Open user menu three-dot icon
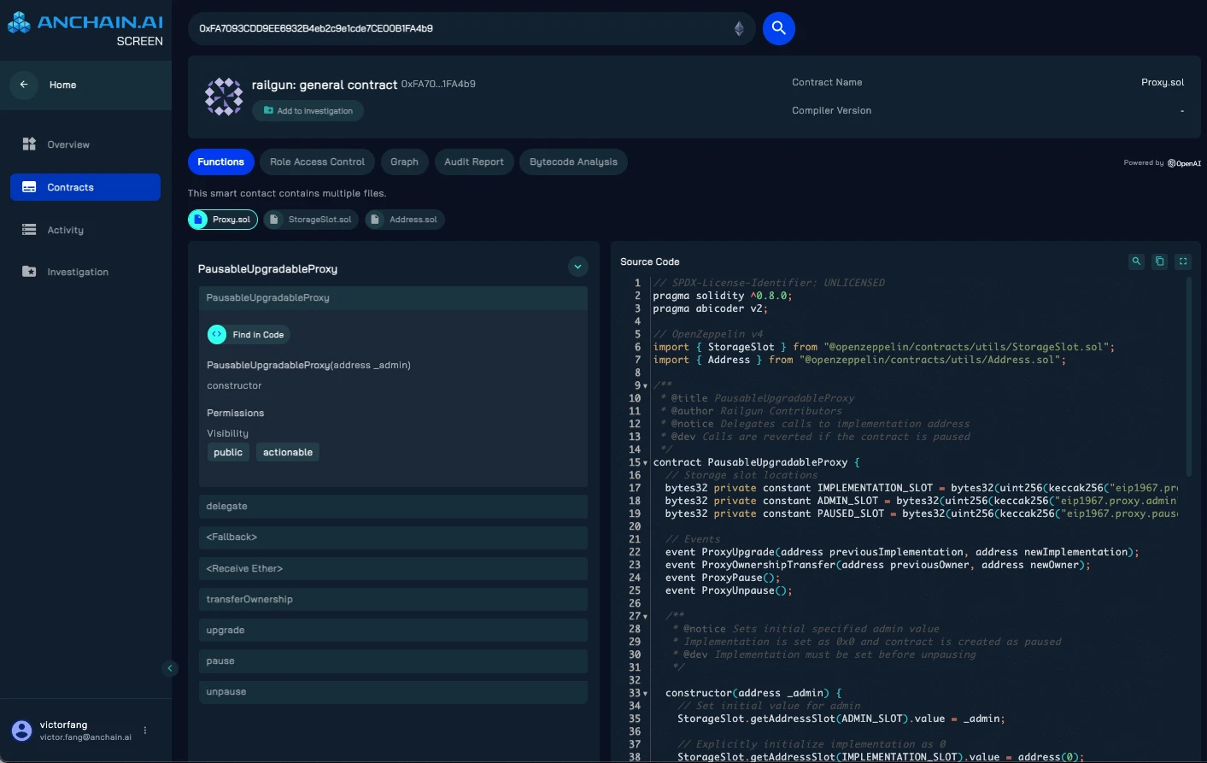 [x=145, y=731]
